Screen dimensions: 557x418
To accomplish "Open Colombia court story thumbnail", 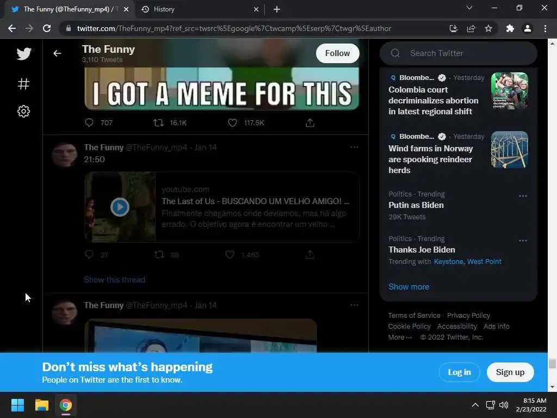I will pos(509,91).
